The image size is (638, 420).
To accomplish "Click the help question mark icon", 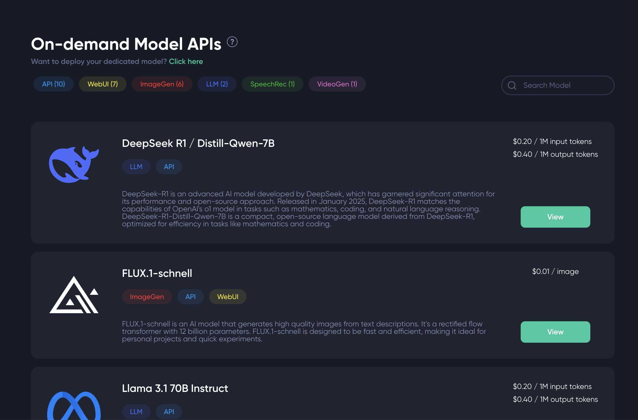I will (232, 42).
